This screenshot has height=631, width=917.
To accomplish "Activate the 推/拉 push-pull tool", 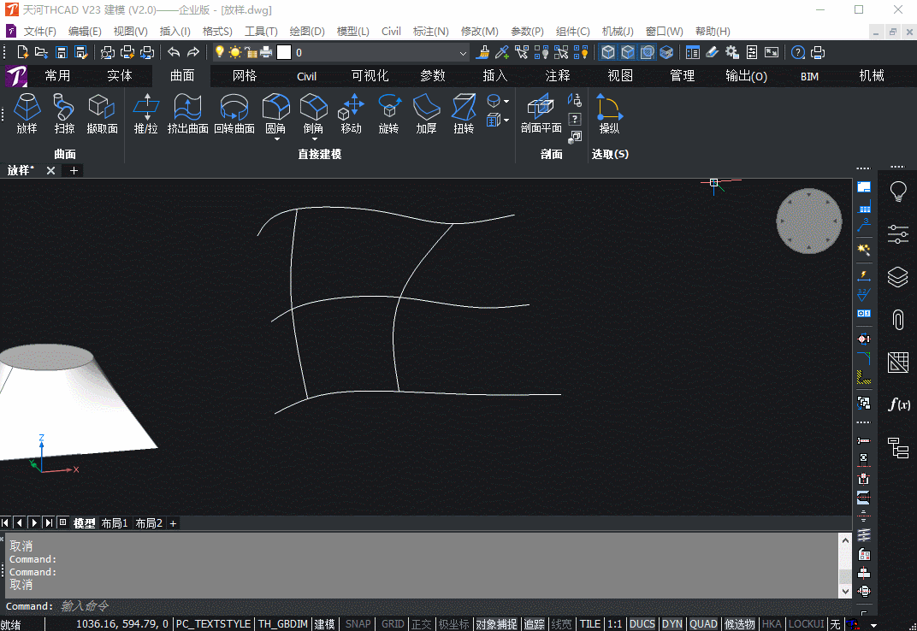I will pos(146,114).
